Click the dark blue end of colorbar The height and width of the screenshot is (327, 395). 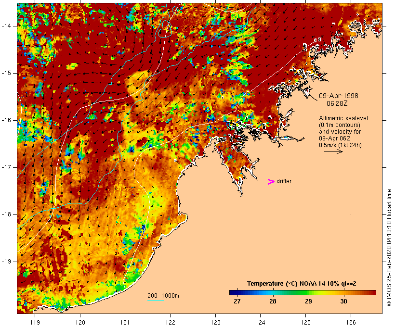click(x=233, y=292)
